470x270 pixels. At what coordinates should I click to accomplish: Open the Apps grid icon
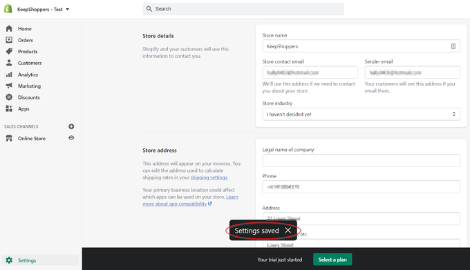click(x=9, y=108)
